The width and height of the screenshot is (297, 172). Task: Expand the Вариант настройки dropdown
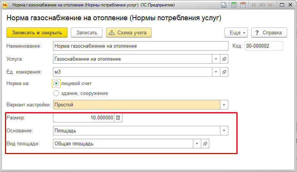click(x=224, y=105)
